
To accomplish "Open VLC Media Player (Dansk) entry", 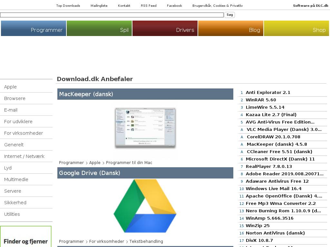I will pos(284,130).
